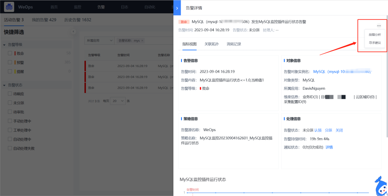Remove the 告警名称: mys filter tag

click(142, 41)
